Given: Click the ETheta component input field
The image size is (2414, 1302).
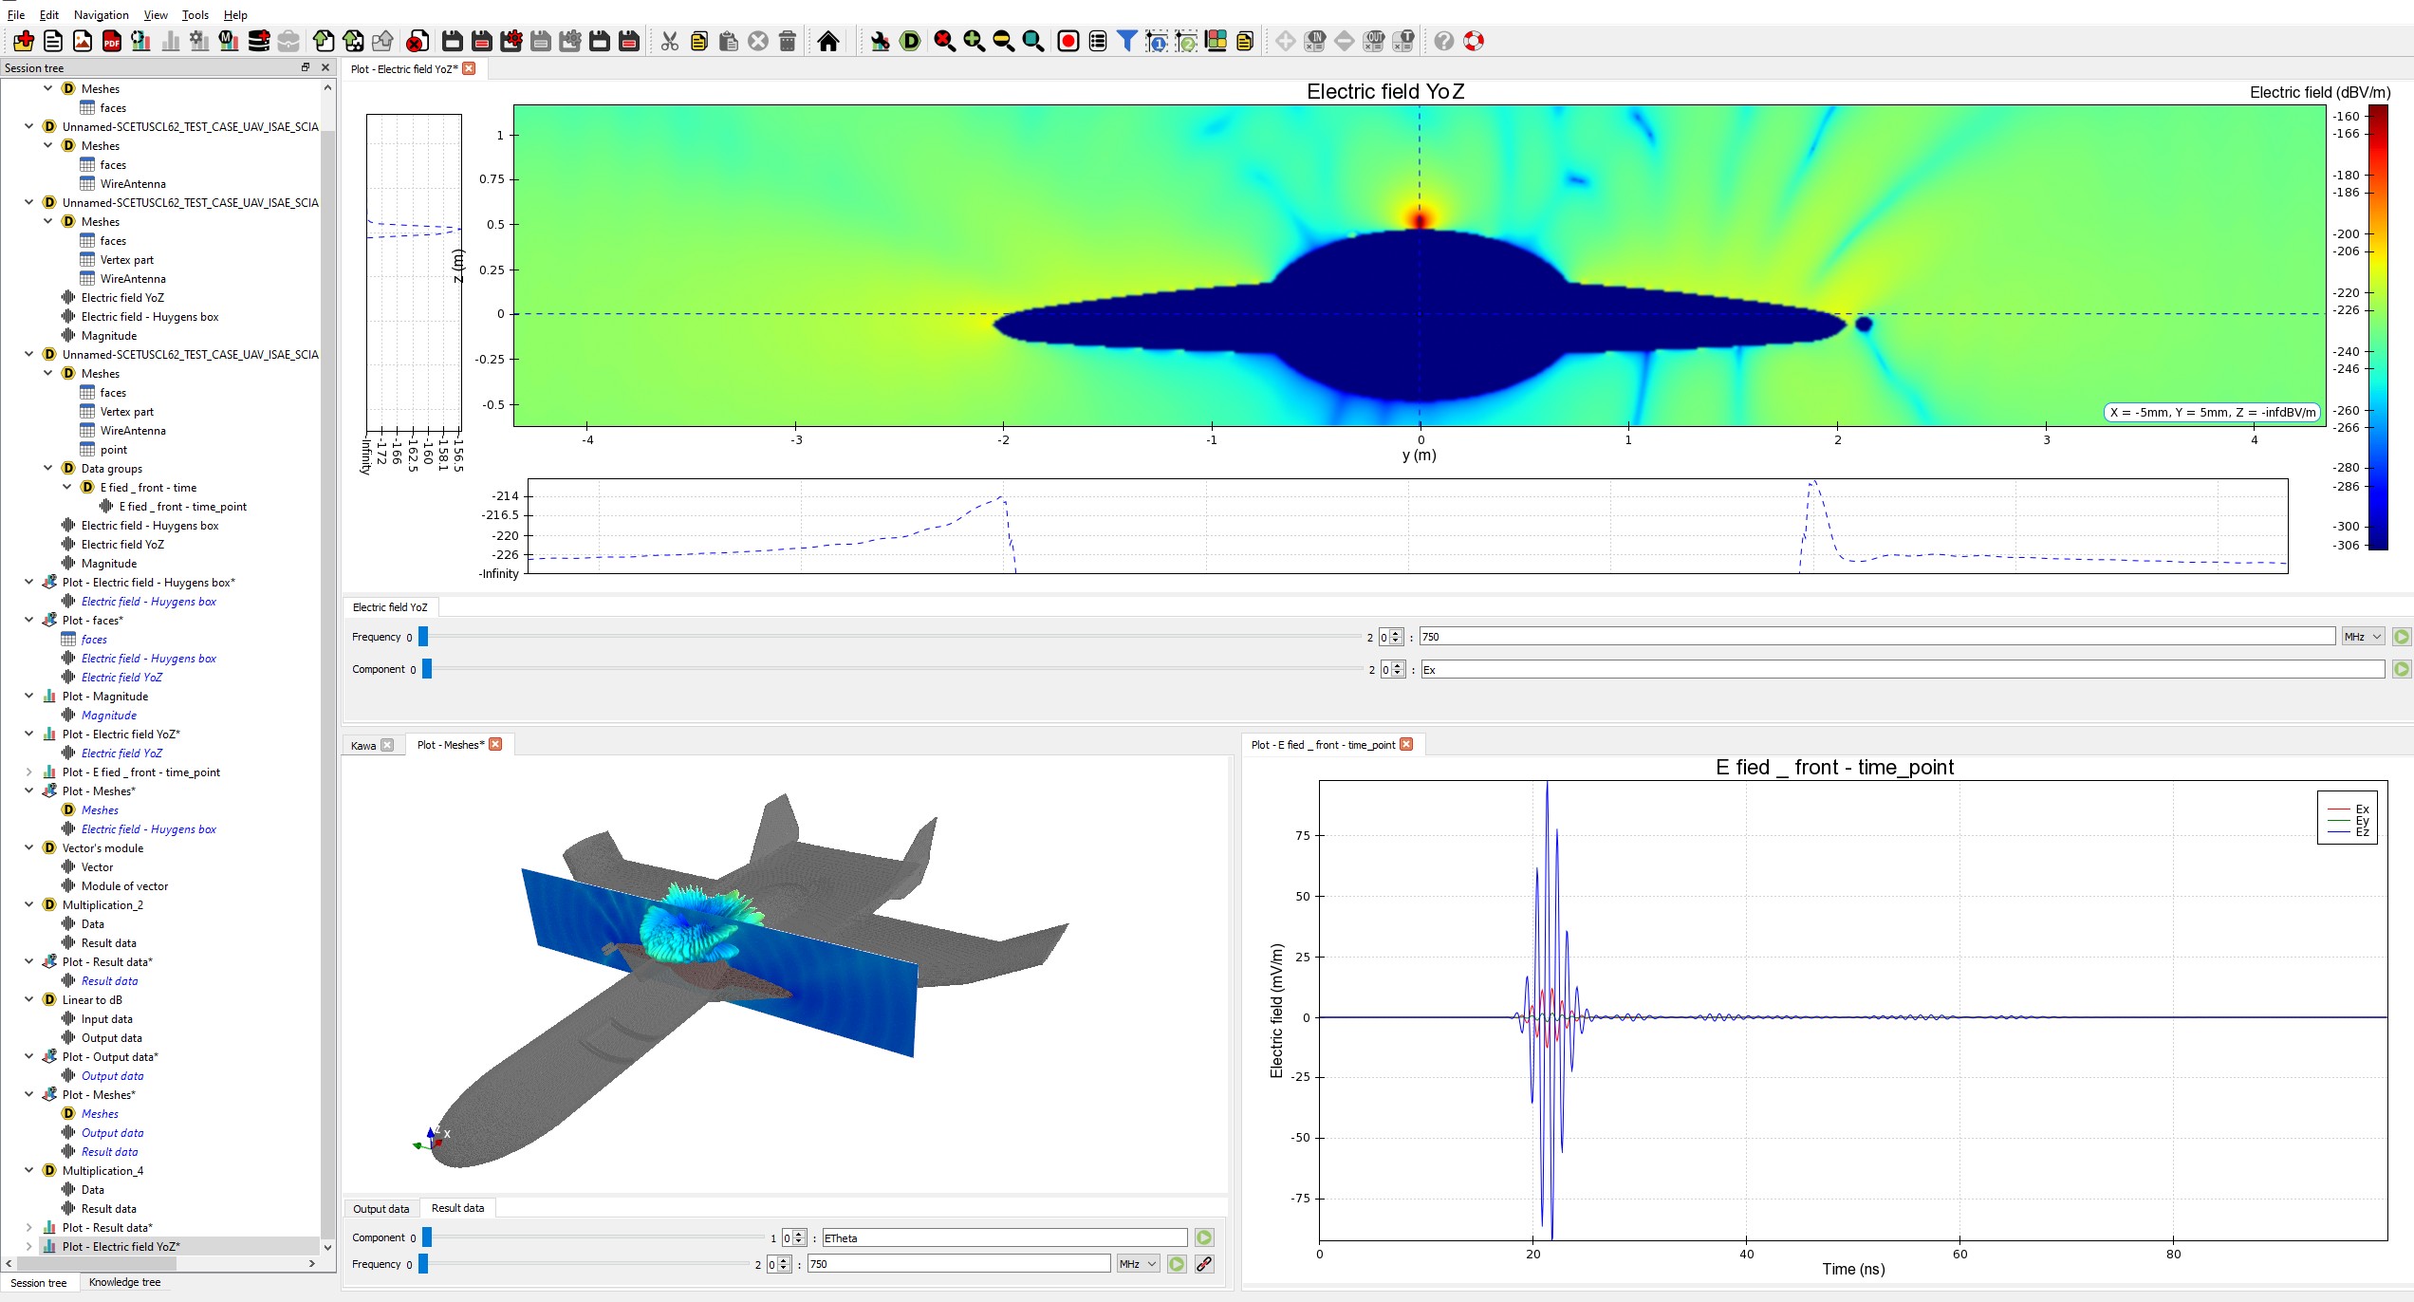Looking at the screenshot, I should coord(1004,1237).
